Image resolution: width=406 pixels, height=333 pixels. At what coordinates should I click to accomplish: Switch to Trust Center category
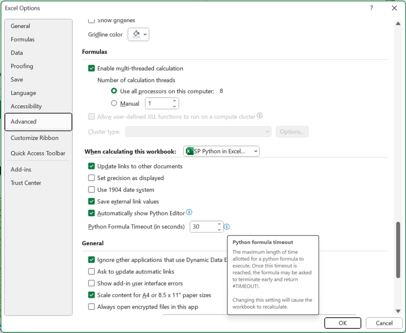26,183
